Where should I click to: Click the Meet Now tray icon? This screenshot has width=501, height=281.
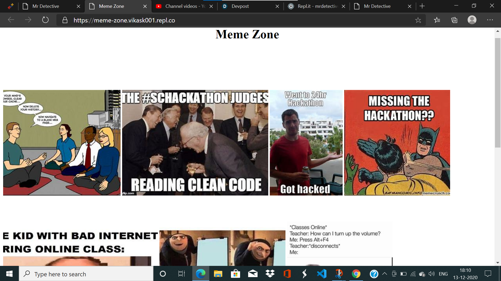click(394, 274)
